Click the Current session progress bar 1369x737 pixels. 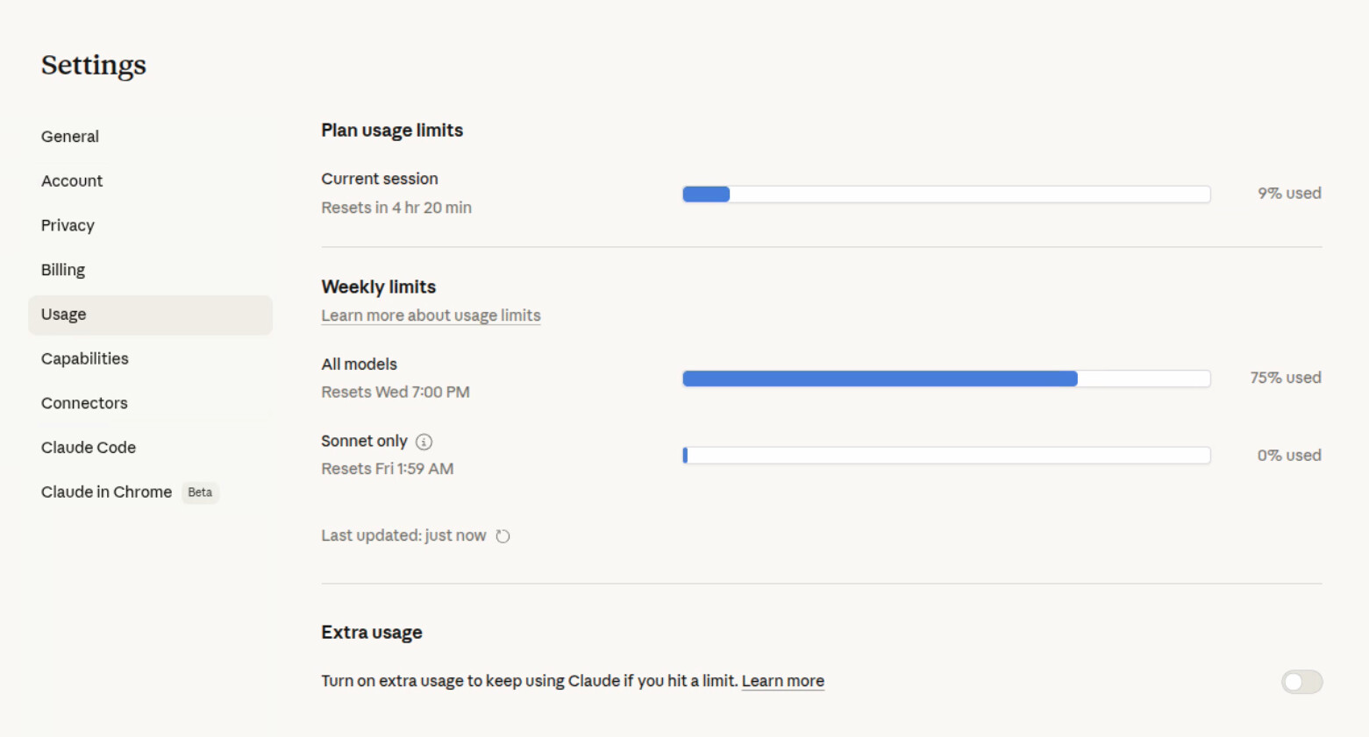(x=946, y=195)
